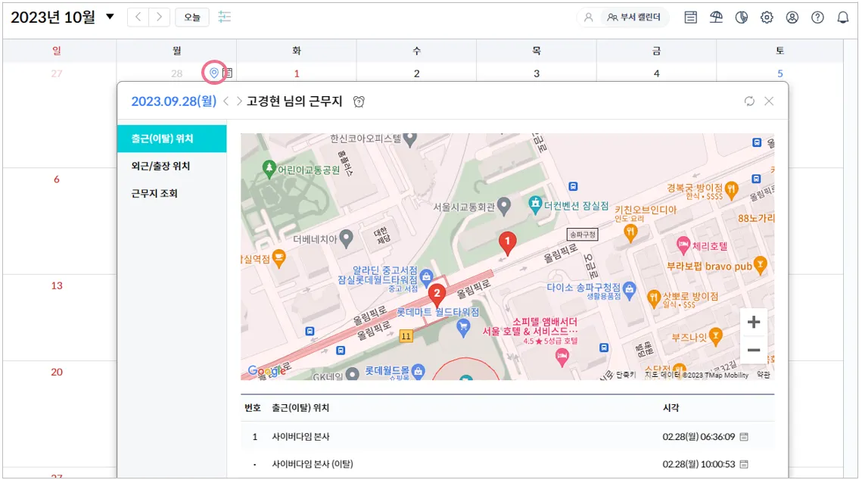Click 어린이교통공원 park icon on map

(269, 169)
